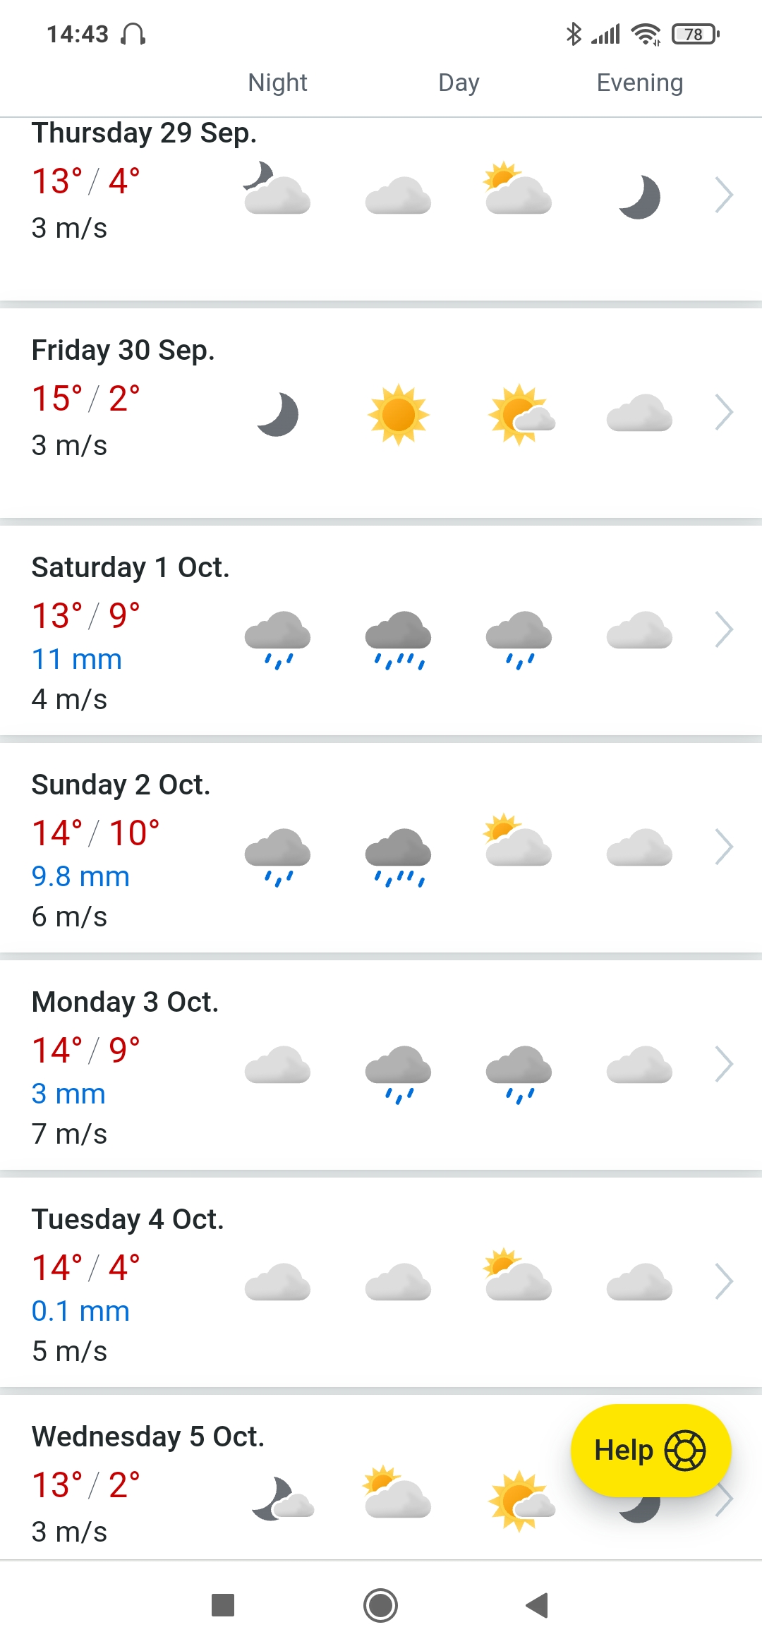Expand Monday 3 Oct. details chevron
This screenshot has width=762, height=1651.
click(x=724, y=1065)
